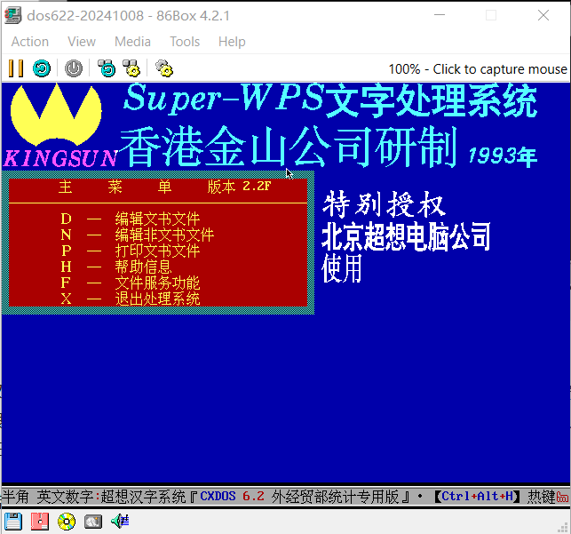Screen dimensions: 571x534
Task: Send Ctrl+Alt+Esc using the toolbar icon
Action: pos(131,68)
